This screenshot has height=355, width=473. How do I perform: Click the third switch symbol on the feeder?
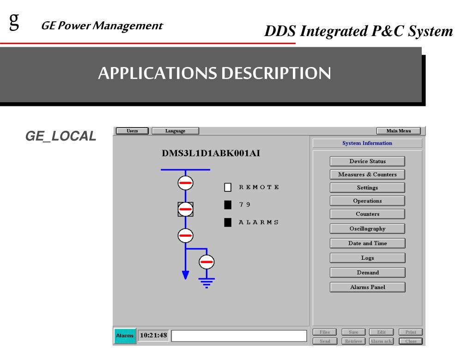click(185, 235)
